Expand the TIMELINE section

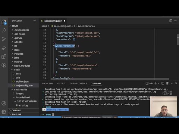click(x=16, y=114)
